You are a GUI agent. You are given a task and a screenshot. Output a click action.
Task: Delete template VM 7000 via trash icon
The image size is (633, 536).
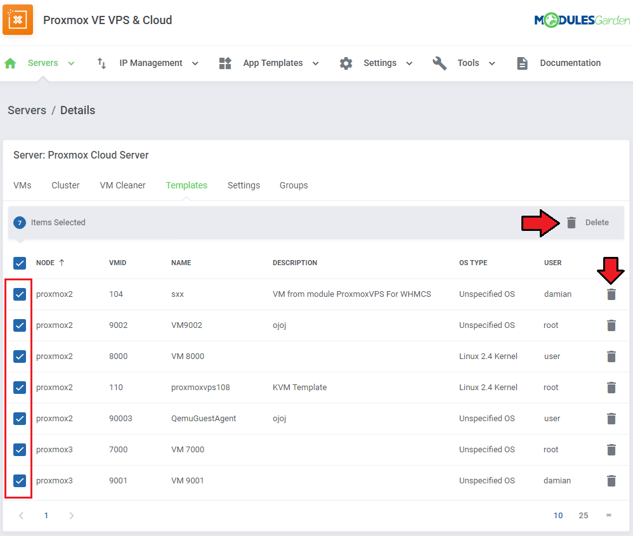611,450
